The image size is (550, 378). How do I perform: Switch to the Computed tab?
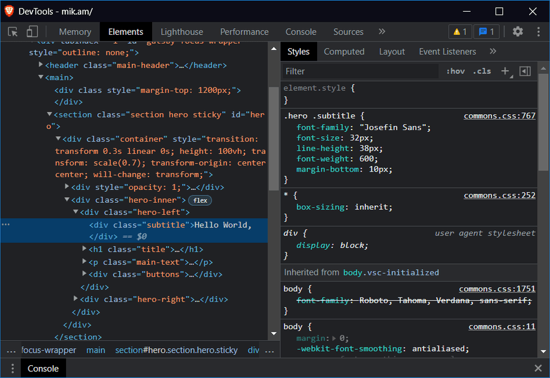(344, 51)
